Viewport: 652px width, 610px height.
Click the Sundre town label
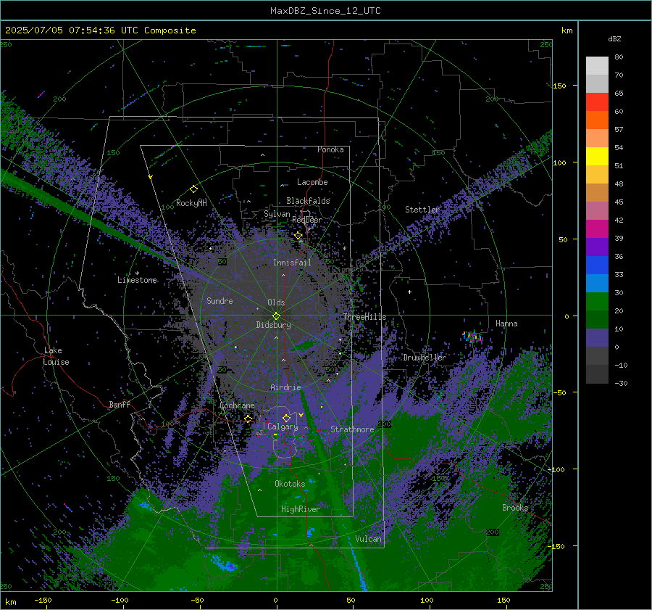(220, 300)
